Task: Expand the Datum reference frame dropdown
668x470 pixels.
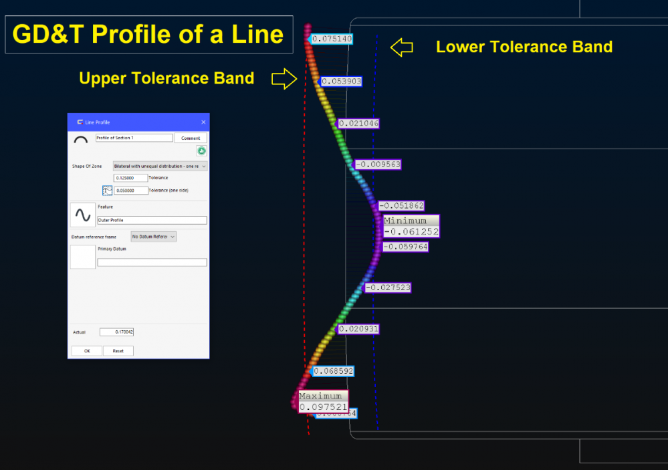Action: coord(154,237)
